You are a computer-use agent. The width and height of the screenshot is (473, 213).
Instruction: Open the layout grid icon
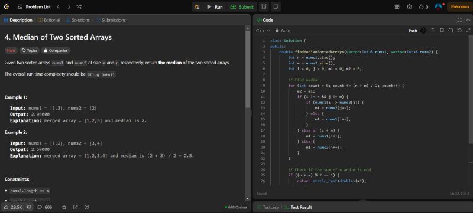[397, 7]
